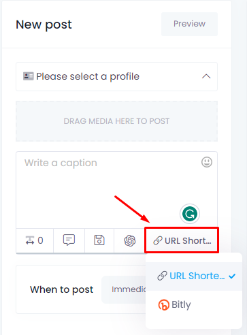The image size is (247, 335).
Task: Open the emoji picker in caption box
Action: coord(207,162)
